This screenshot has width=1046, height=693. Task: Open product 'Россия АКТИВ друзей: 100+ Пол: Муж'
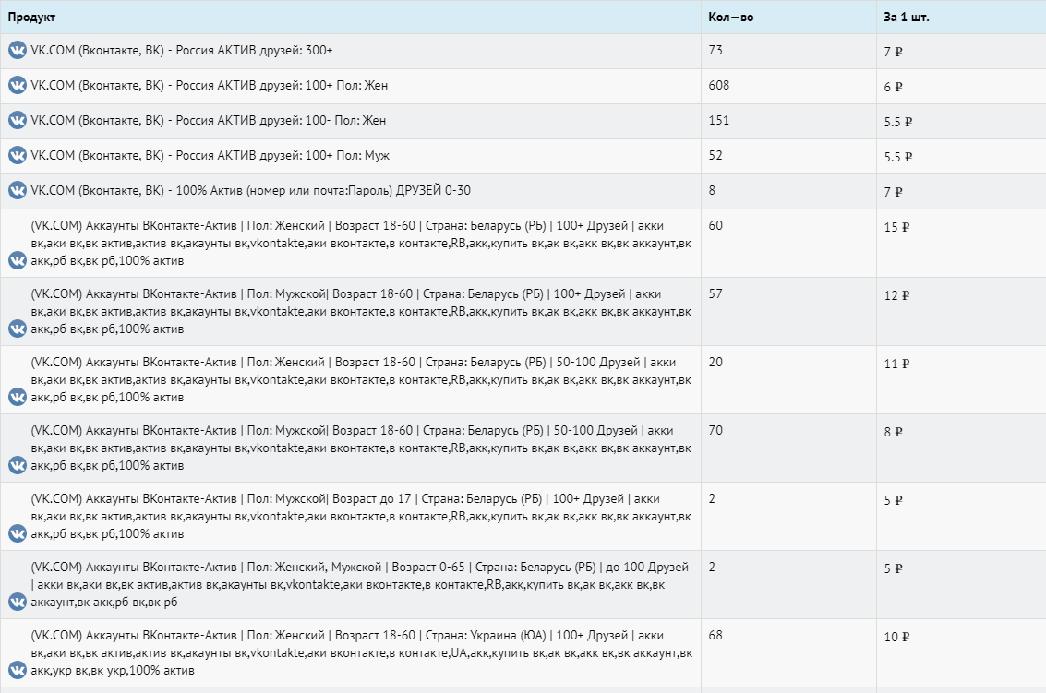(210, 155)
